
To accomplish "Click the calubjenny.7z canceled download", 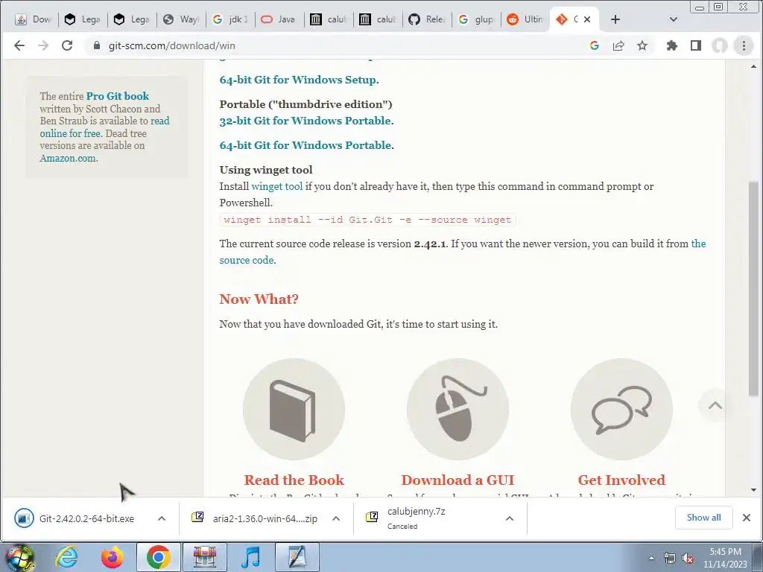I will click(x=417, y=518).
